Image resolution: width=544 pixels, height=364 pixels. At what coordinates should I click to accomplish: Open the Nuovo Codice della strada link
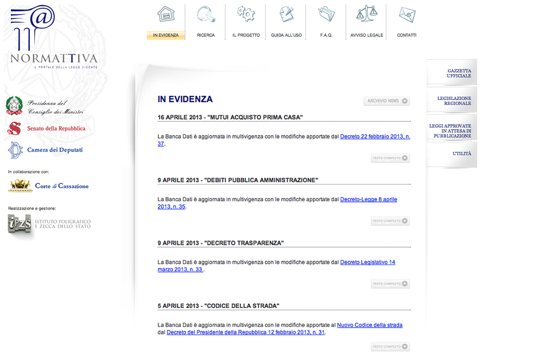(370, 325)
